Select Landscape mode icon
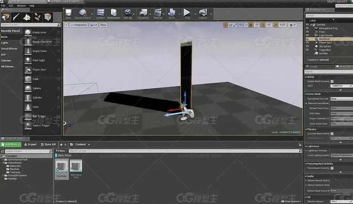353x204 pixels. coord(27,17)
